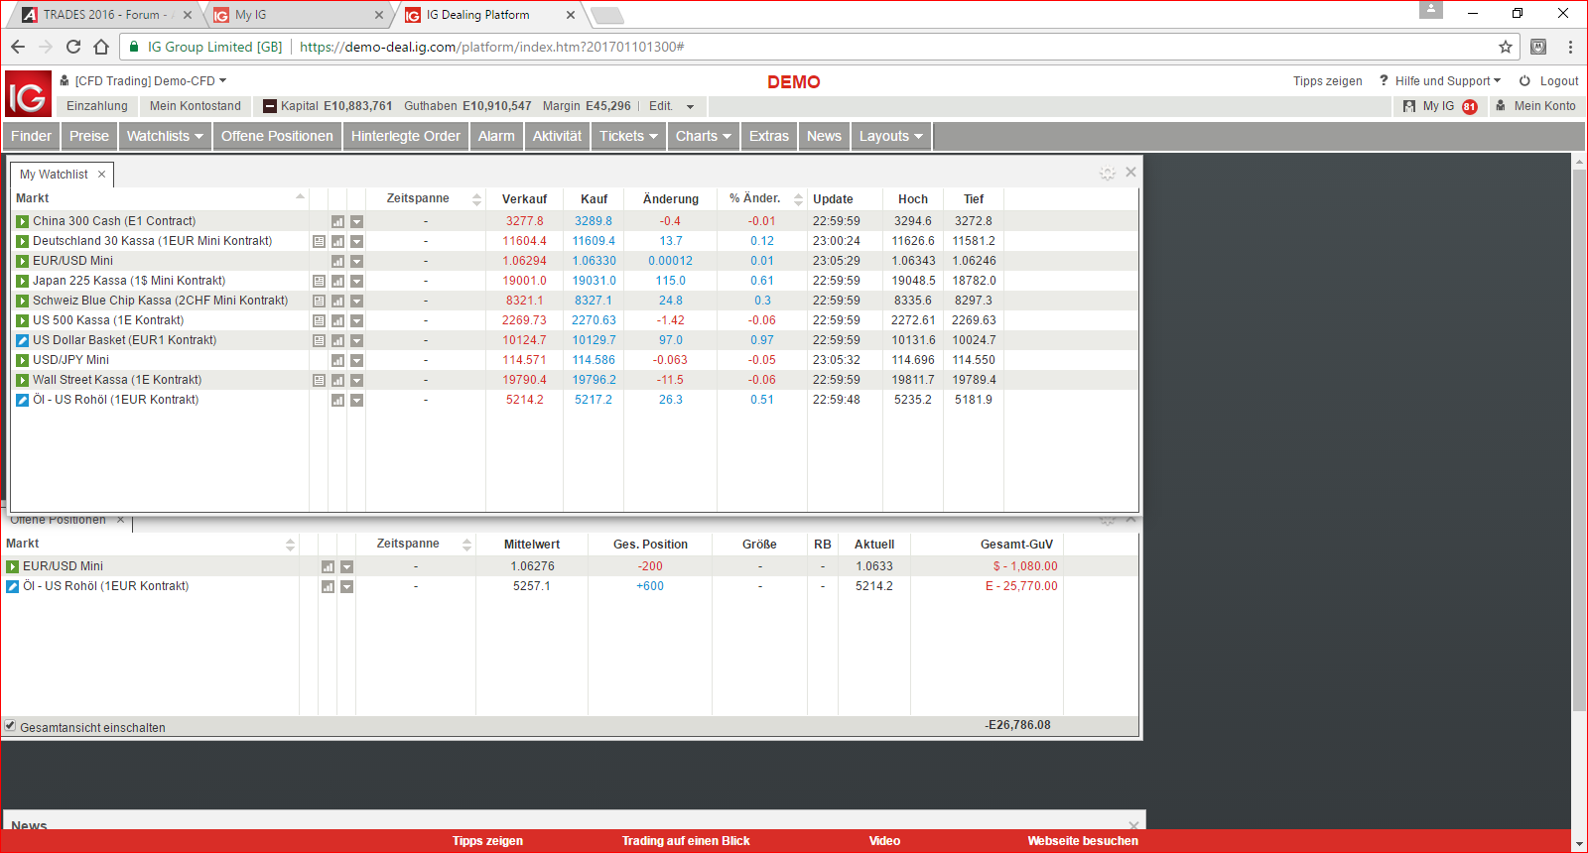
Task: Open watchlist settings gear icon
Action: (1108, 173)
